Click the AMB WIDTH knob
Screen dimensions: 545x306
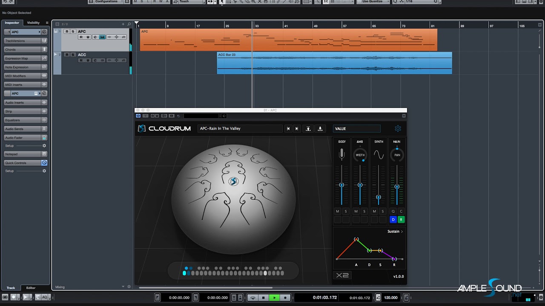pyautogui.click(x=360, y=155)
